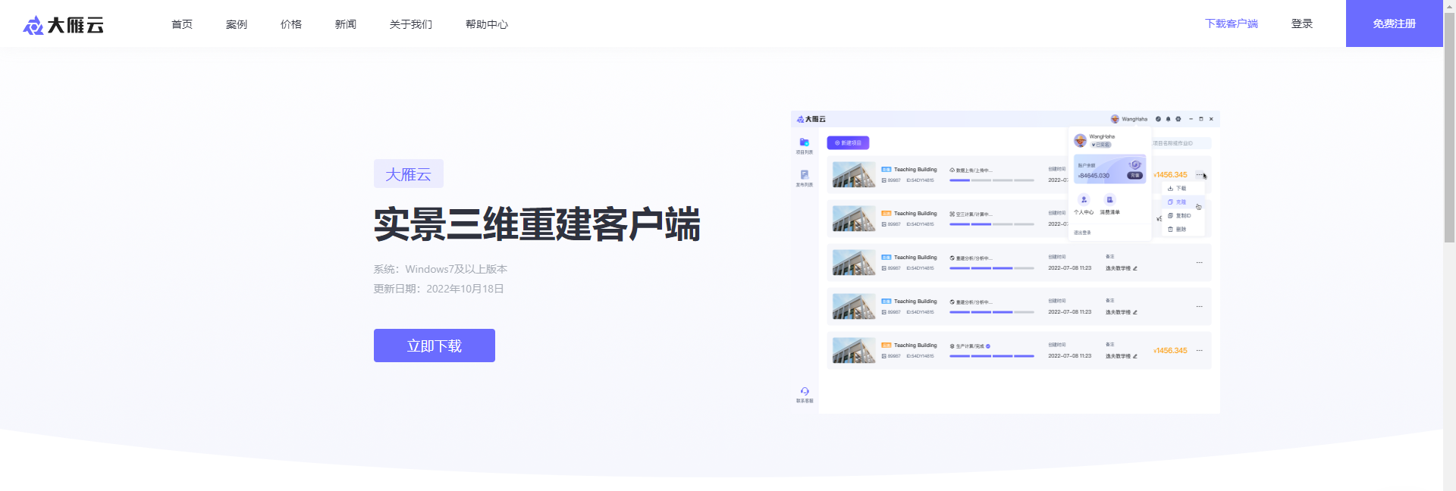Click the 立即下载 button
Image resolution: width=1456 pixels, height=491 pixels.
[435, 346]
